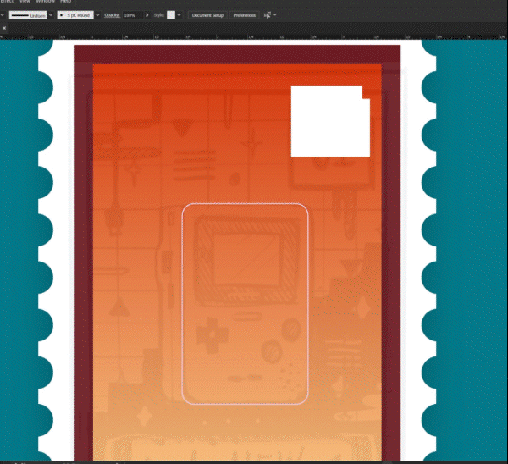This screenshot has width=508, height=464.
Task: Click the Opacity label link
Action: click(x=112, y=15)
